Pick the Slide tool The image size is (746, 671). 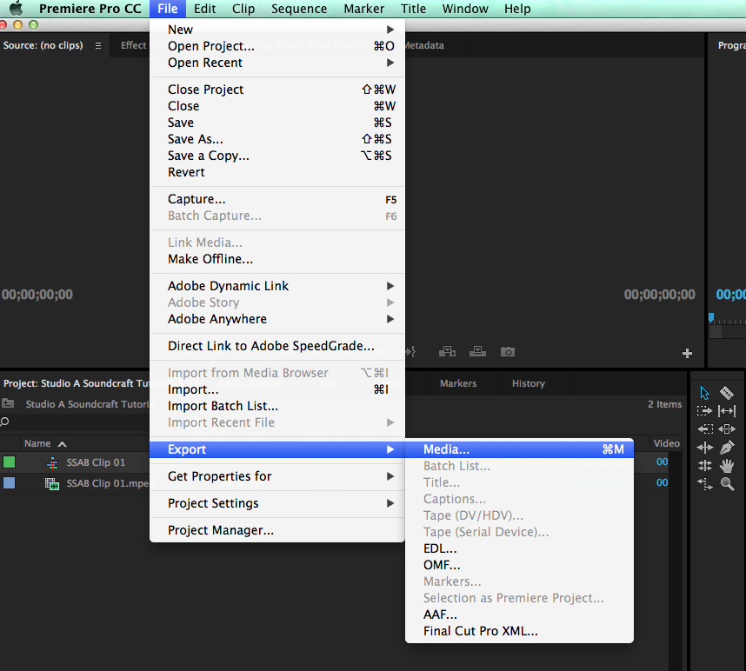727,429
